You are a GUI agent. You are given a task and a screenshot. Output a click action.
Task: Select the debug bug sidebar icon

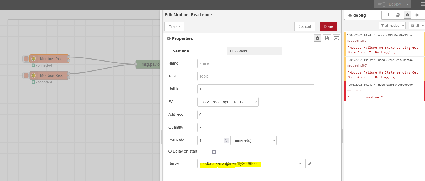tap(407, 15)
